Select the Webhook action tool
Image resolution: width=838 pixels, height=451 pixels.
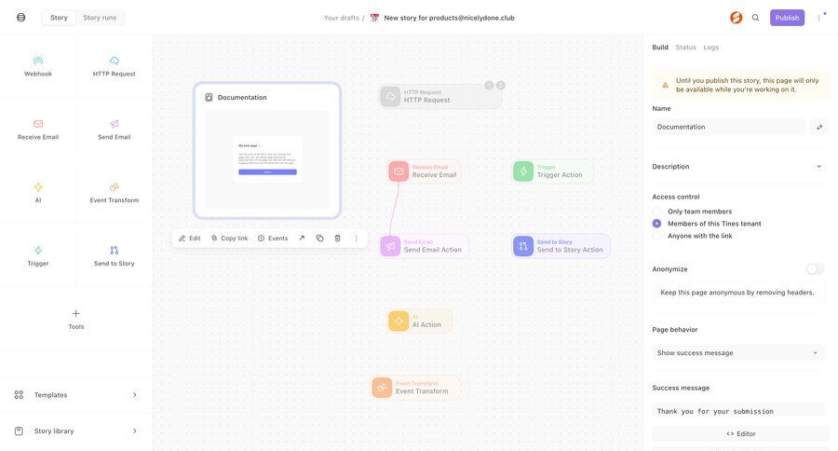(38, 66)
